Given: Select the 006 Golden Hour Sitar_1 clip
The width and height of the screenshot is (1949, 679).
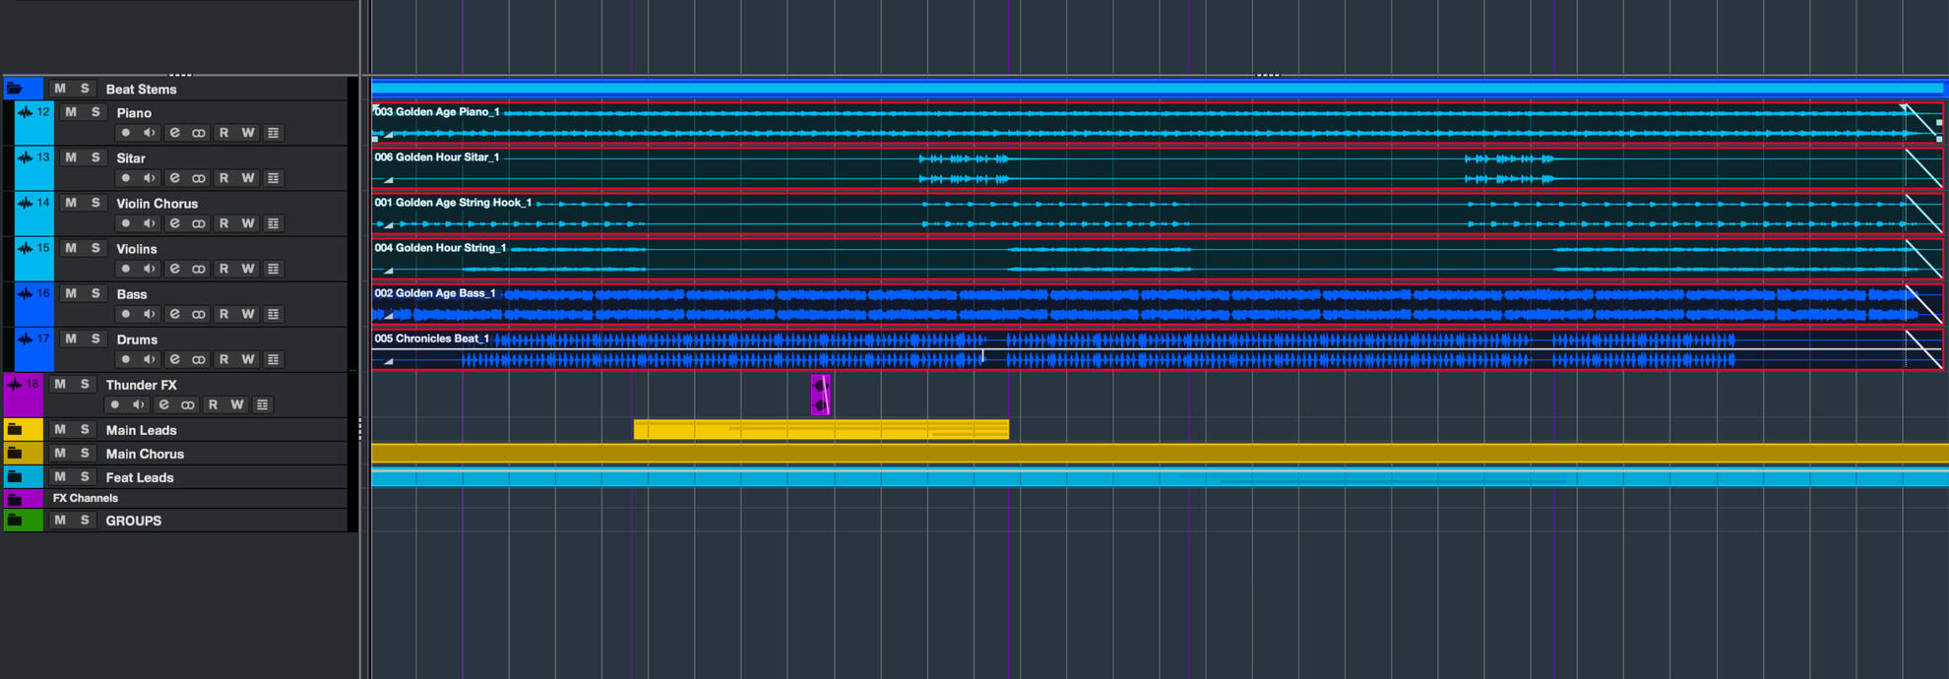Looking at the screenshot, I should [x=1157, y=168].
